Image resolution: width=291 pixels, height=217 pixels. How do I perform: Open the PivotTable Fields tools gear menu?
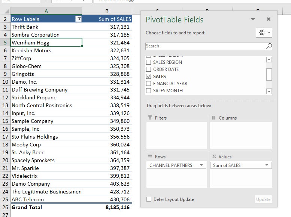pyautogui.click(x=264, y=32)
